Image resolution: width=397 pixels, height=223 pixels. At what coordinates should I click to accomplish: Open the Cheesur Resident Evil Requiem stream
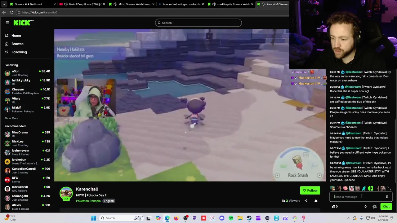[27, 91]
